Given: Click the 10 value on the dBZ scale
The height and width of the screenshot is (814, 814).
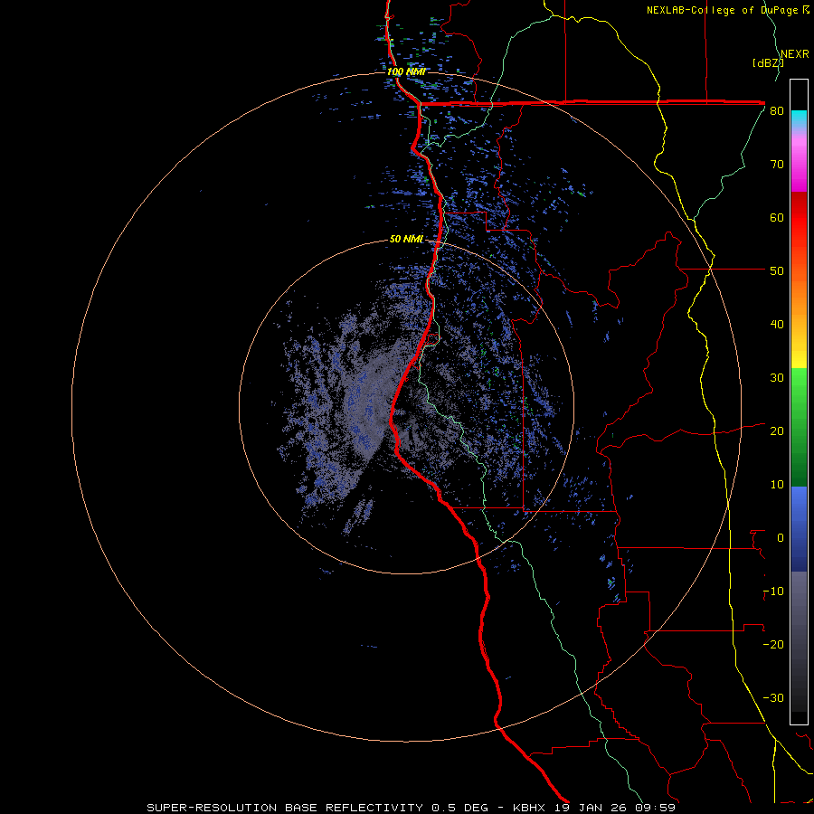Looking at the screenshot, I should coord(777,485).
